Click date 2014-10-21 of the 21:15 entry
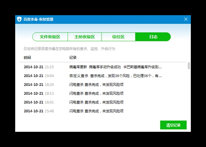Viewport: 206px width, 147px height. click(x=34, y=67)
